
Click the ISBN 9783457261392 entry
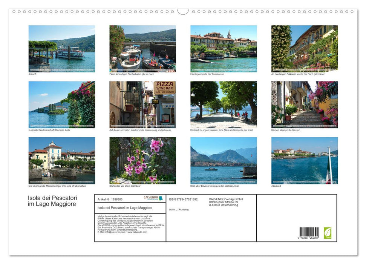click(x=183, y=200)
